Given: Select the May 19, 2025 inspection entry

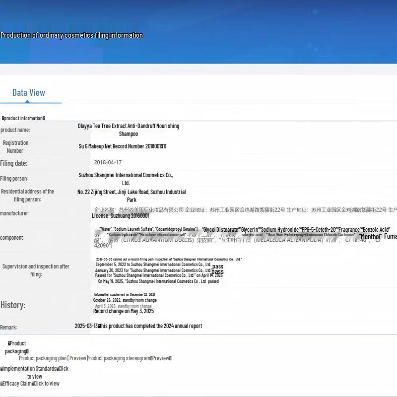Looking at the screenshot, I should (x=158, y=281).
